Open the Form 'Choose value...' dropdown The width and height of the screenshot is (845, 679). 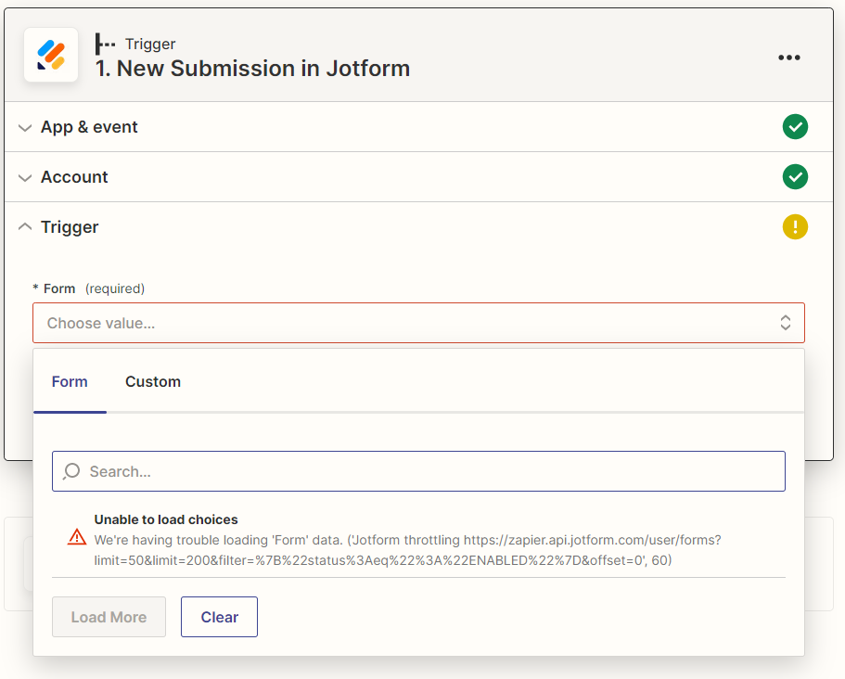click(x=418, y=323)
